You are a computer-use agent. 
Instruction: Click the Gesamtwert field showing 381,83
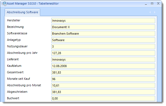tap(103, 72)
